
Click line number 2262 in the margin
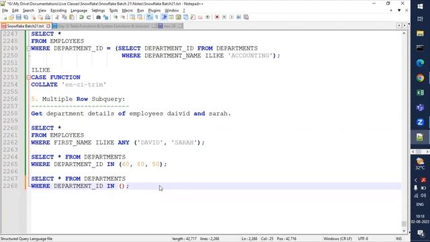coord(11,143)
